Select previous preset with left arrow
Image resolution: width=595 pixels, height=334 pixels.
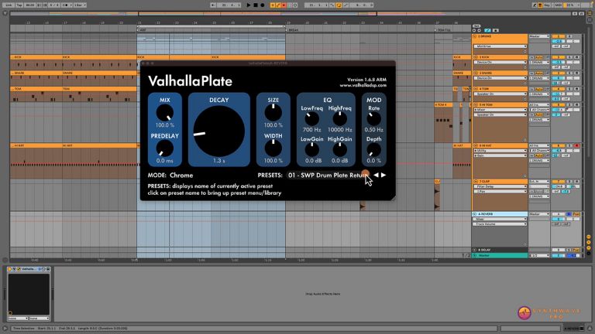pos(376,175)
